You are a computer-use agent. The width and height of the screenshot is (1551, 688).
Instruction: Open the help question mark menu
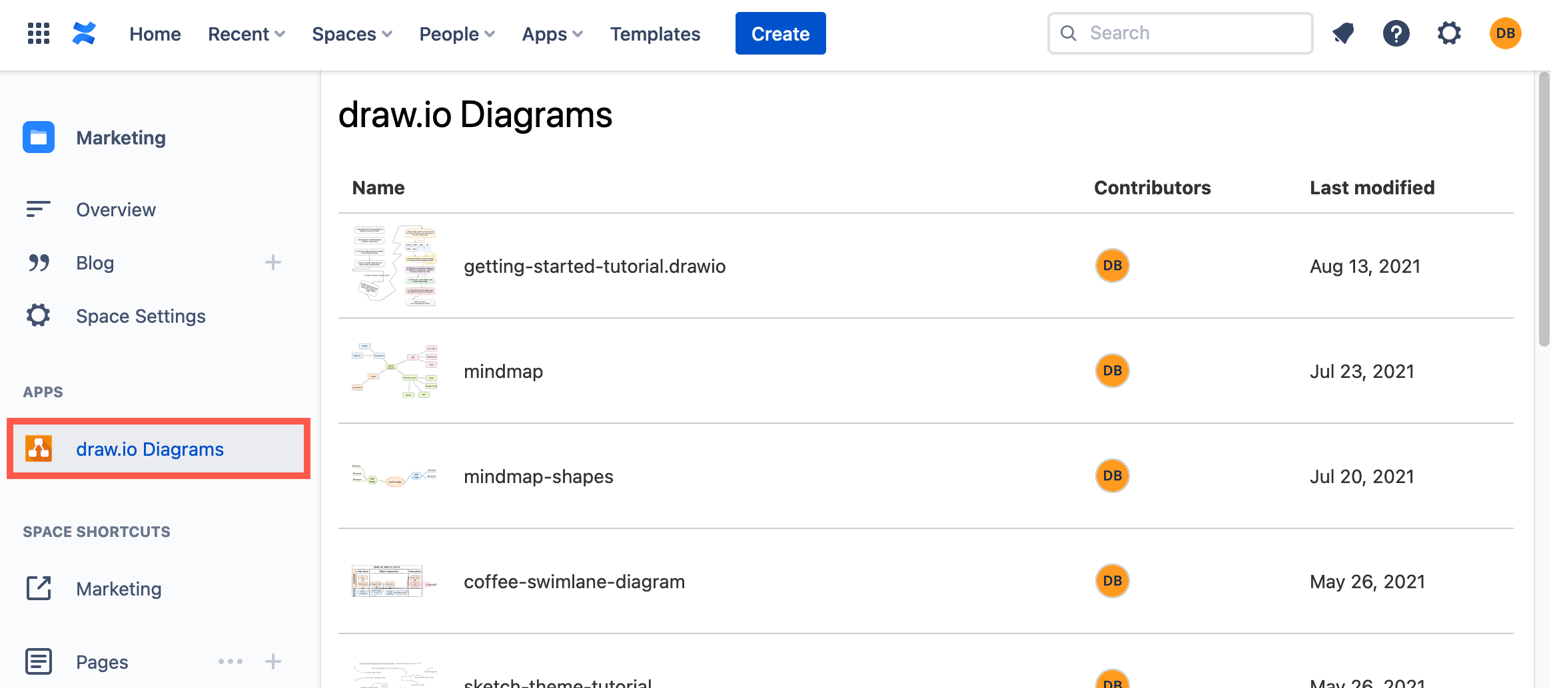pyautogui.click(x=1396, y=33)
